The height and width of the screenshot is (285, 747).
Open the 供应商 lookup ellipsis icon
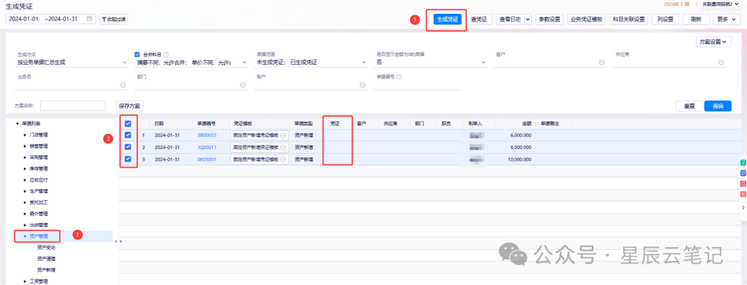[x=721, y=62]
